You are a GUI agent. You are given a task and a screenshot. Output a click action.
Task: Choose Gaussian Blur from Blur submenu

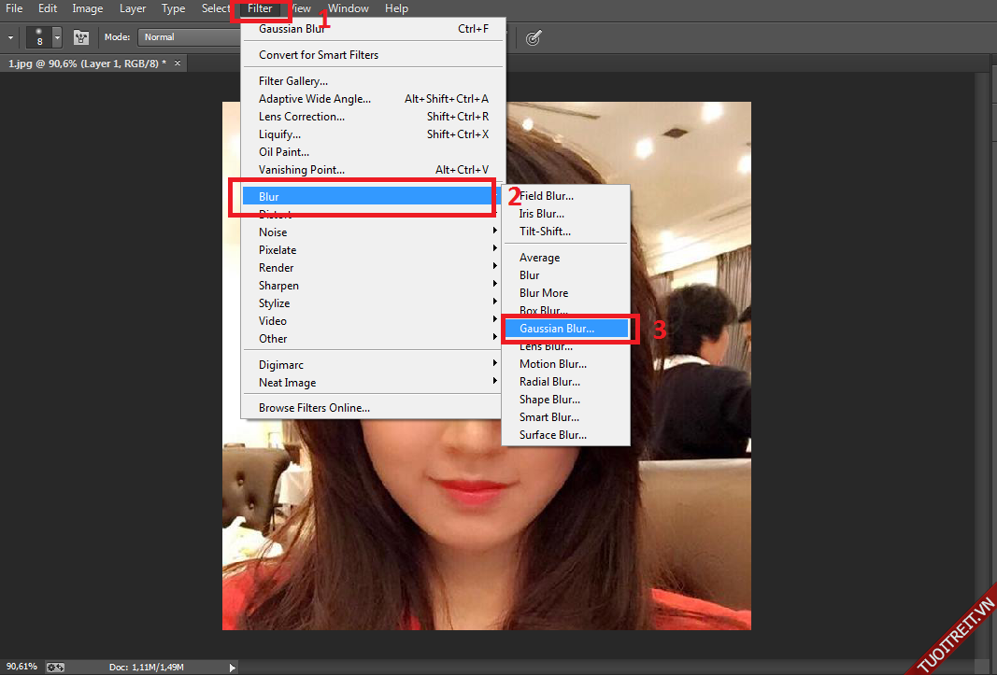pyautogui.click(x=557, y=329)
